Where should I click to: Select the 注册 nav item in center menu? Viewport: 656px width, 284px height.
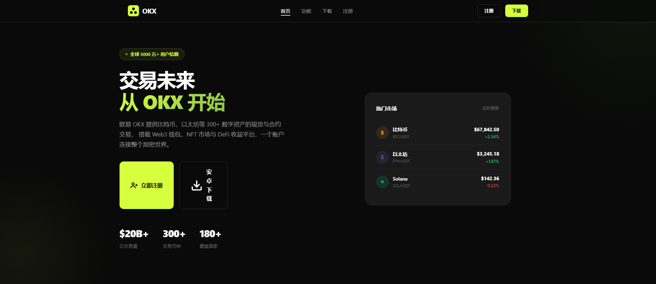[x=348, y=11]
